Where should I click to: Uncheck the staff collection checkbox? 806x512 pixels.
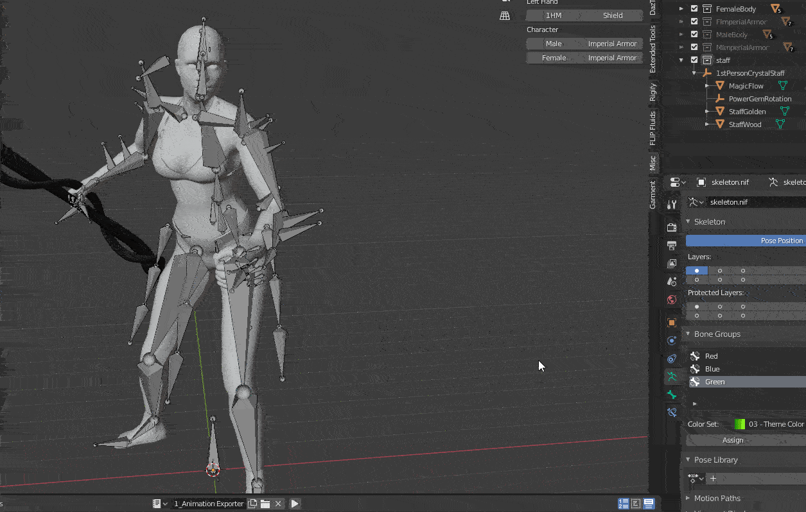(694, 60)
